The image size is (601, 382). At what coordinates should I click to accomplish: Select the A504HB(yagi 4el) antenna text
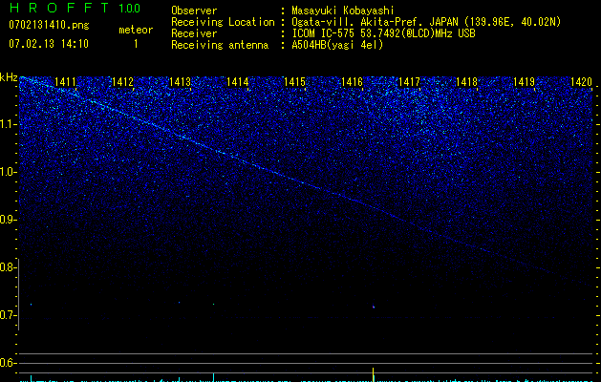pos(337,45)
